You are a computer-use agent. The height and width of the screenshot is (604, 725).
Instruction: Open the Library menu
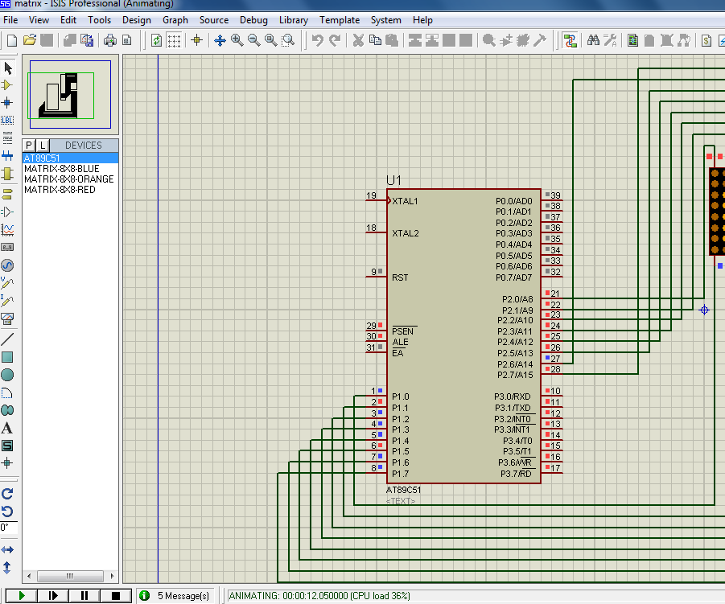(x=293, y=20)
